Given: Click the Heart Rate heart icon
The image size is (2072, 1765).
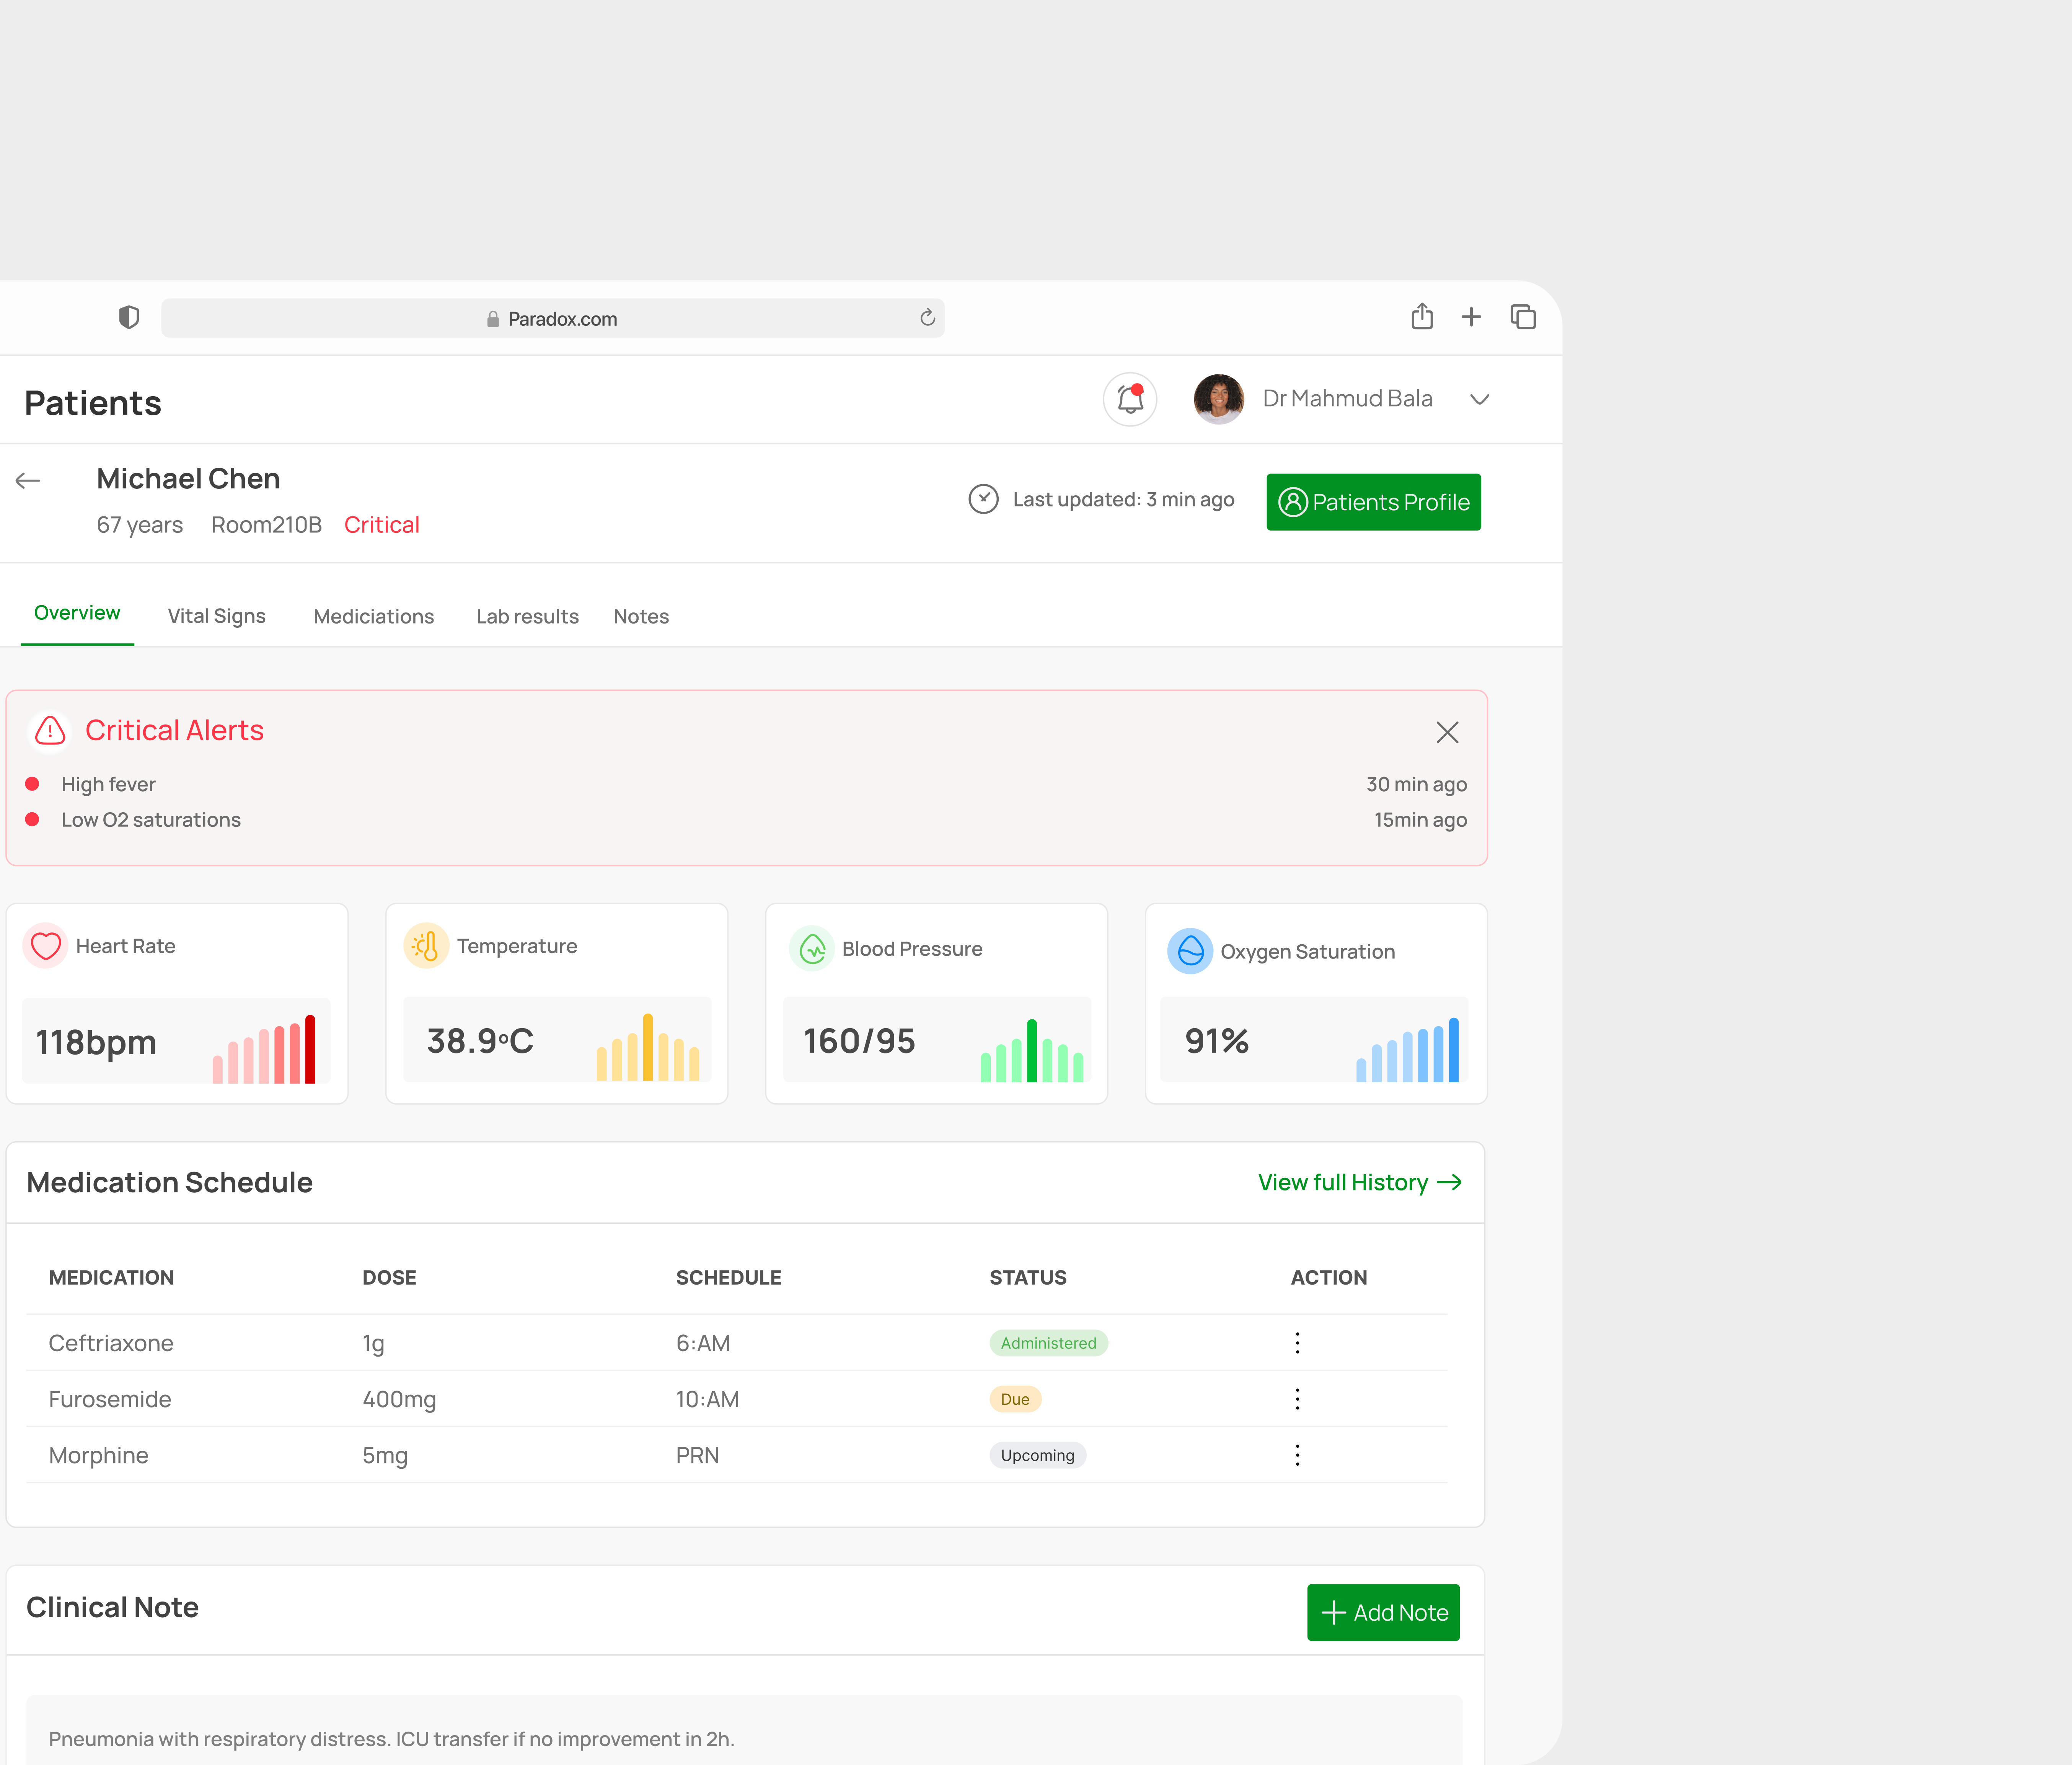Looking at the screenshot, I should tap(46, 945).
